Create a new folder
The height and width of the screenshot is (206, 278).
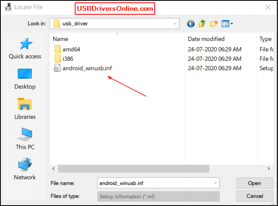pos(214,24)
